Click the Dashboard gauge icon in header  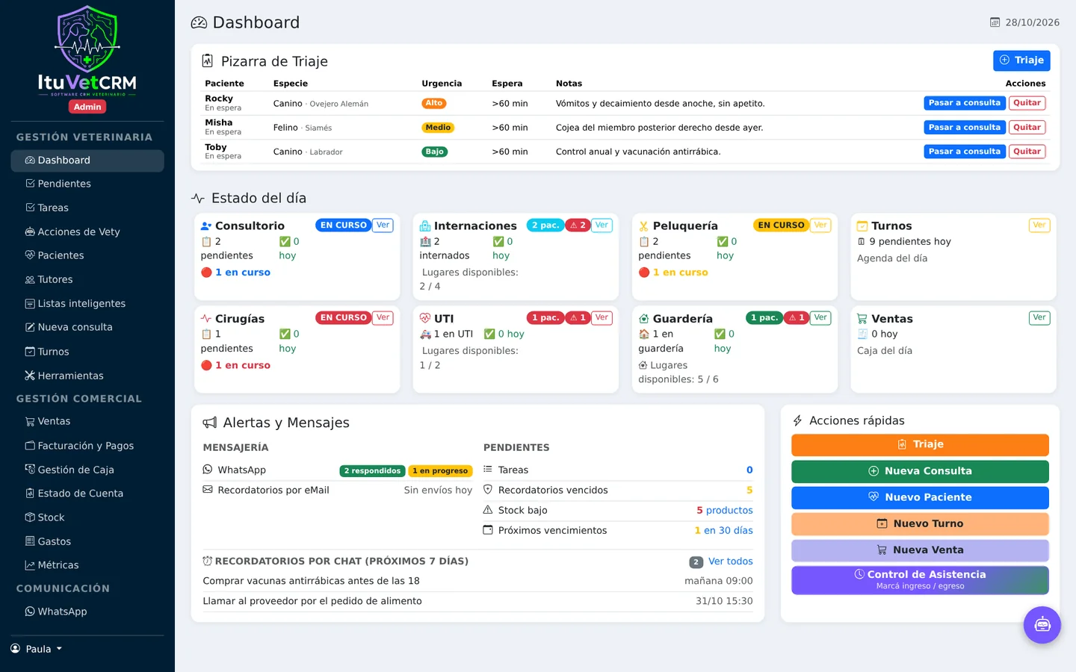199,22
